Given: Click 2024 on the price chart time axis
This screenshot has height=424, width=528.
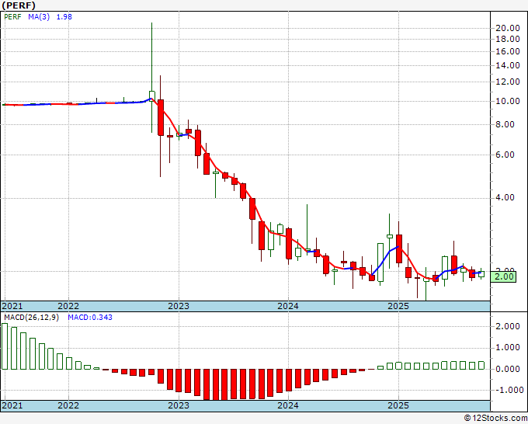Looking at the screenshot, I should (x=288, y=306).
